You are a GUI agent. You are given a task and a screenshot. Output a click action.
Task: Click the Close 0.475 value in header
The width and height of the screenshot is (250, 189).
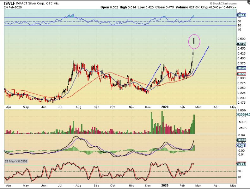165,7
